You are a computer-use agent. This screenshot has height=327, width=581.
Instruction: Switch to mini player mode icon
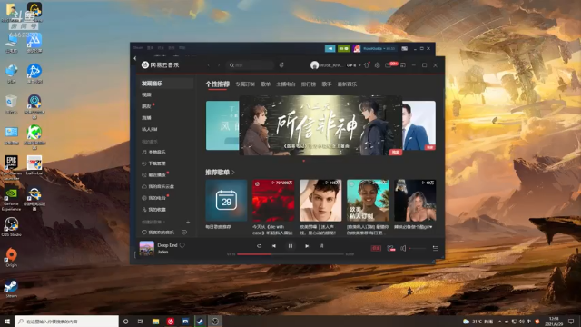403,65
